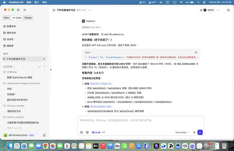Open task 解决项目中所有文件
Viewport: 234px width, 151px height.
coord(17,100)
